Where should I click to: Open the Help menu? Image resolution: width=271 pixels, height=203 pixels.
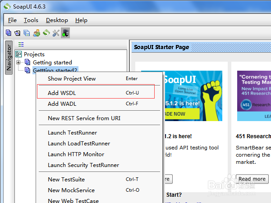point(81,20)
